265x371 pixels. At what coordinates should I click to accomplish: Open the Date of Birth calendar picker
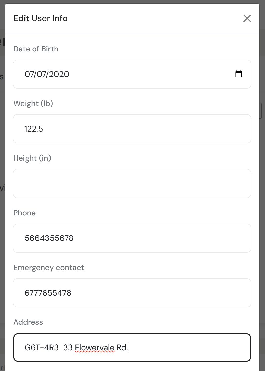point(238,74)
